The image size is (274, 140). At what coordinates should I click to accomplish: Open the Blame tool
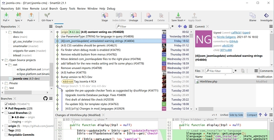click(x=252, y=16)
